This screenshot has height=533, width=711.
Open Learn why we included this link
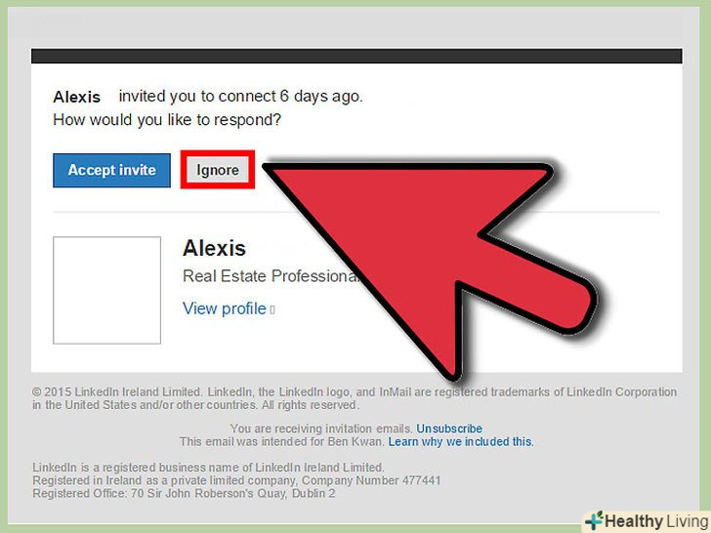(461, 442)
